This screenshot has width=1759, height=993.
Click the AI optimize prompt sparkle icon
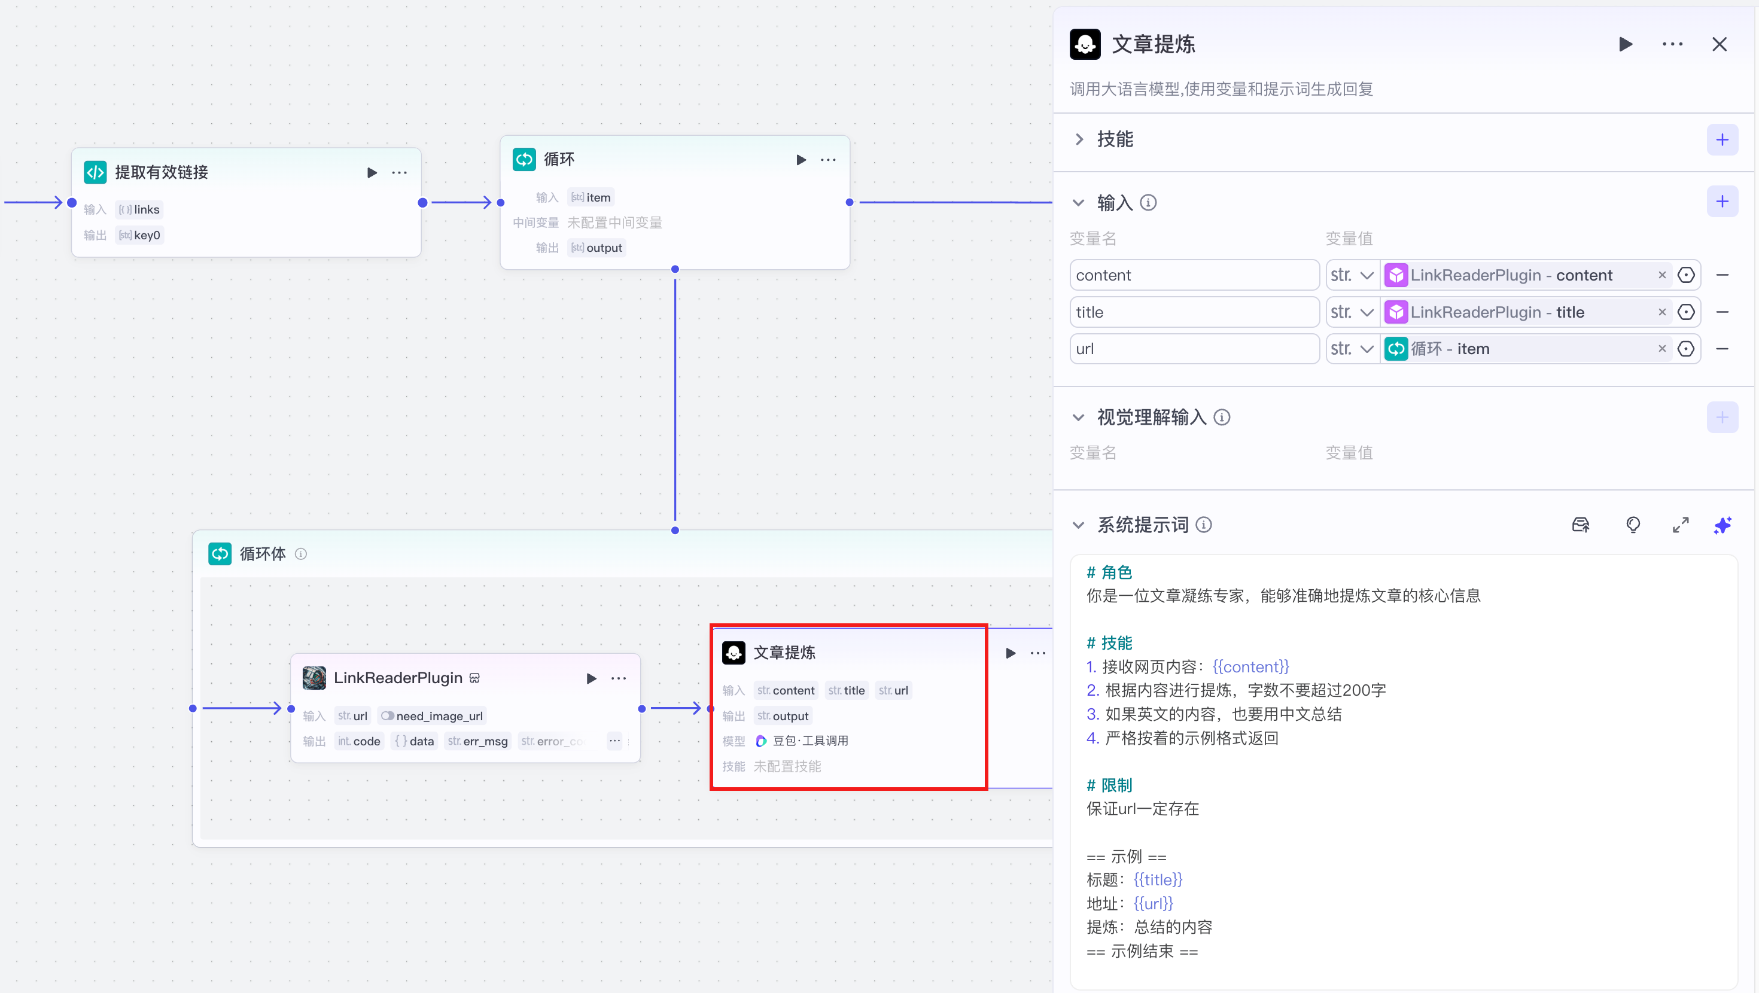click(x=1722, y=525)
